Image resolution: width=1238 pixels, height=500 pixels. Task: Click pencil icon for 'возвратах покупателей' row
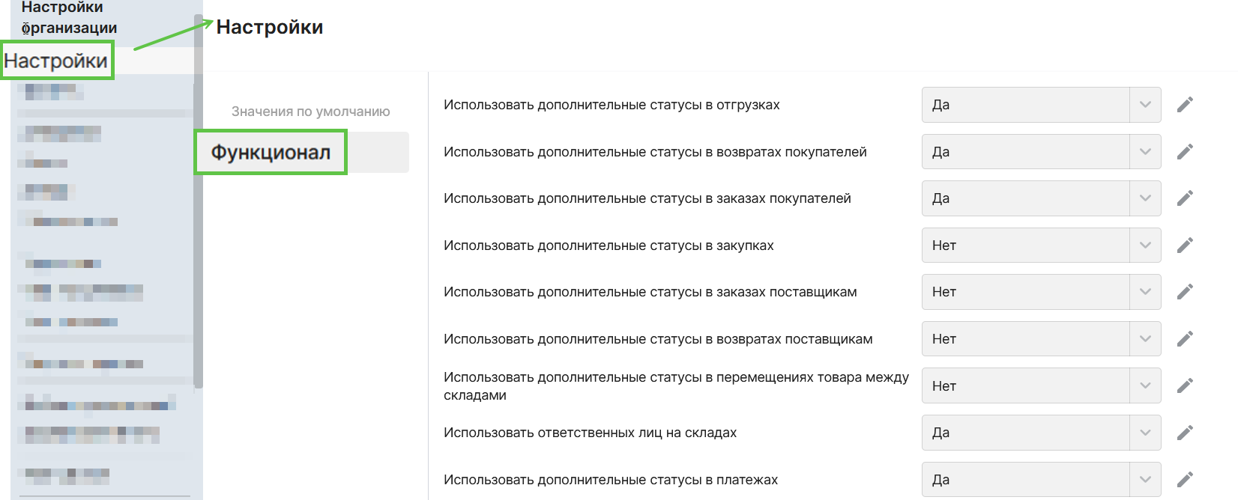[1185, 152]
